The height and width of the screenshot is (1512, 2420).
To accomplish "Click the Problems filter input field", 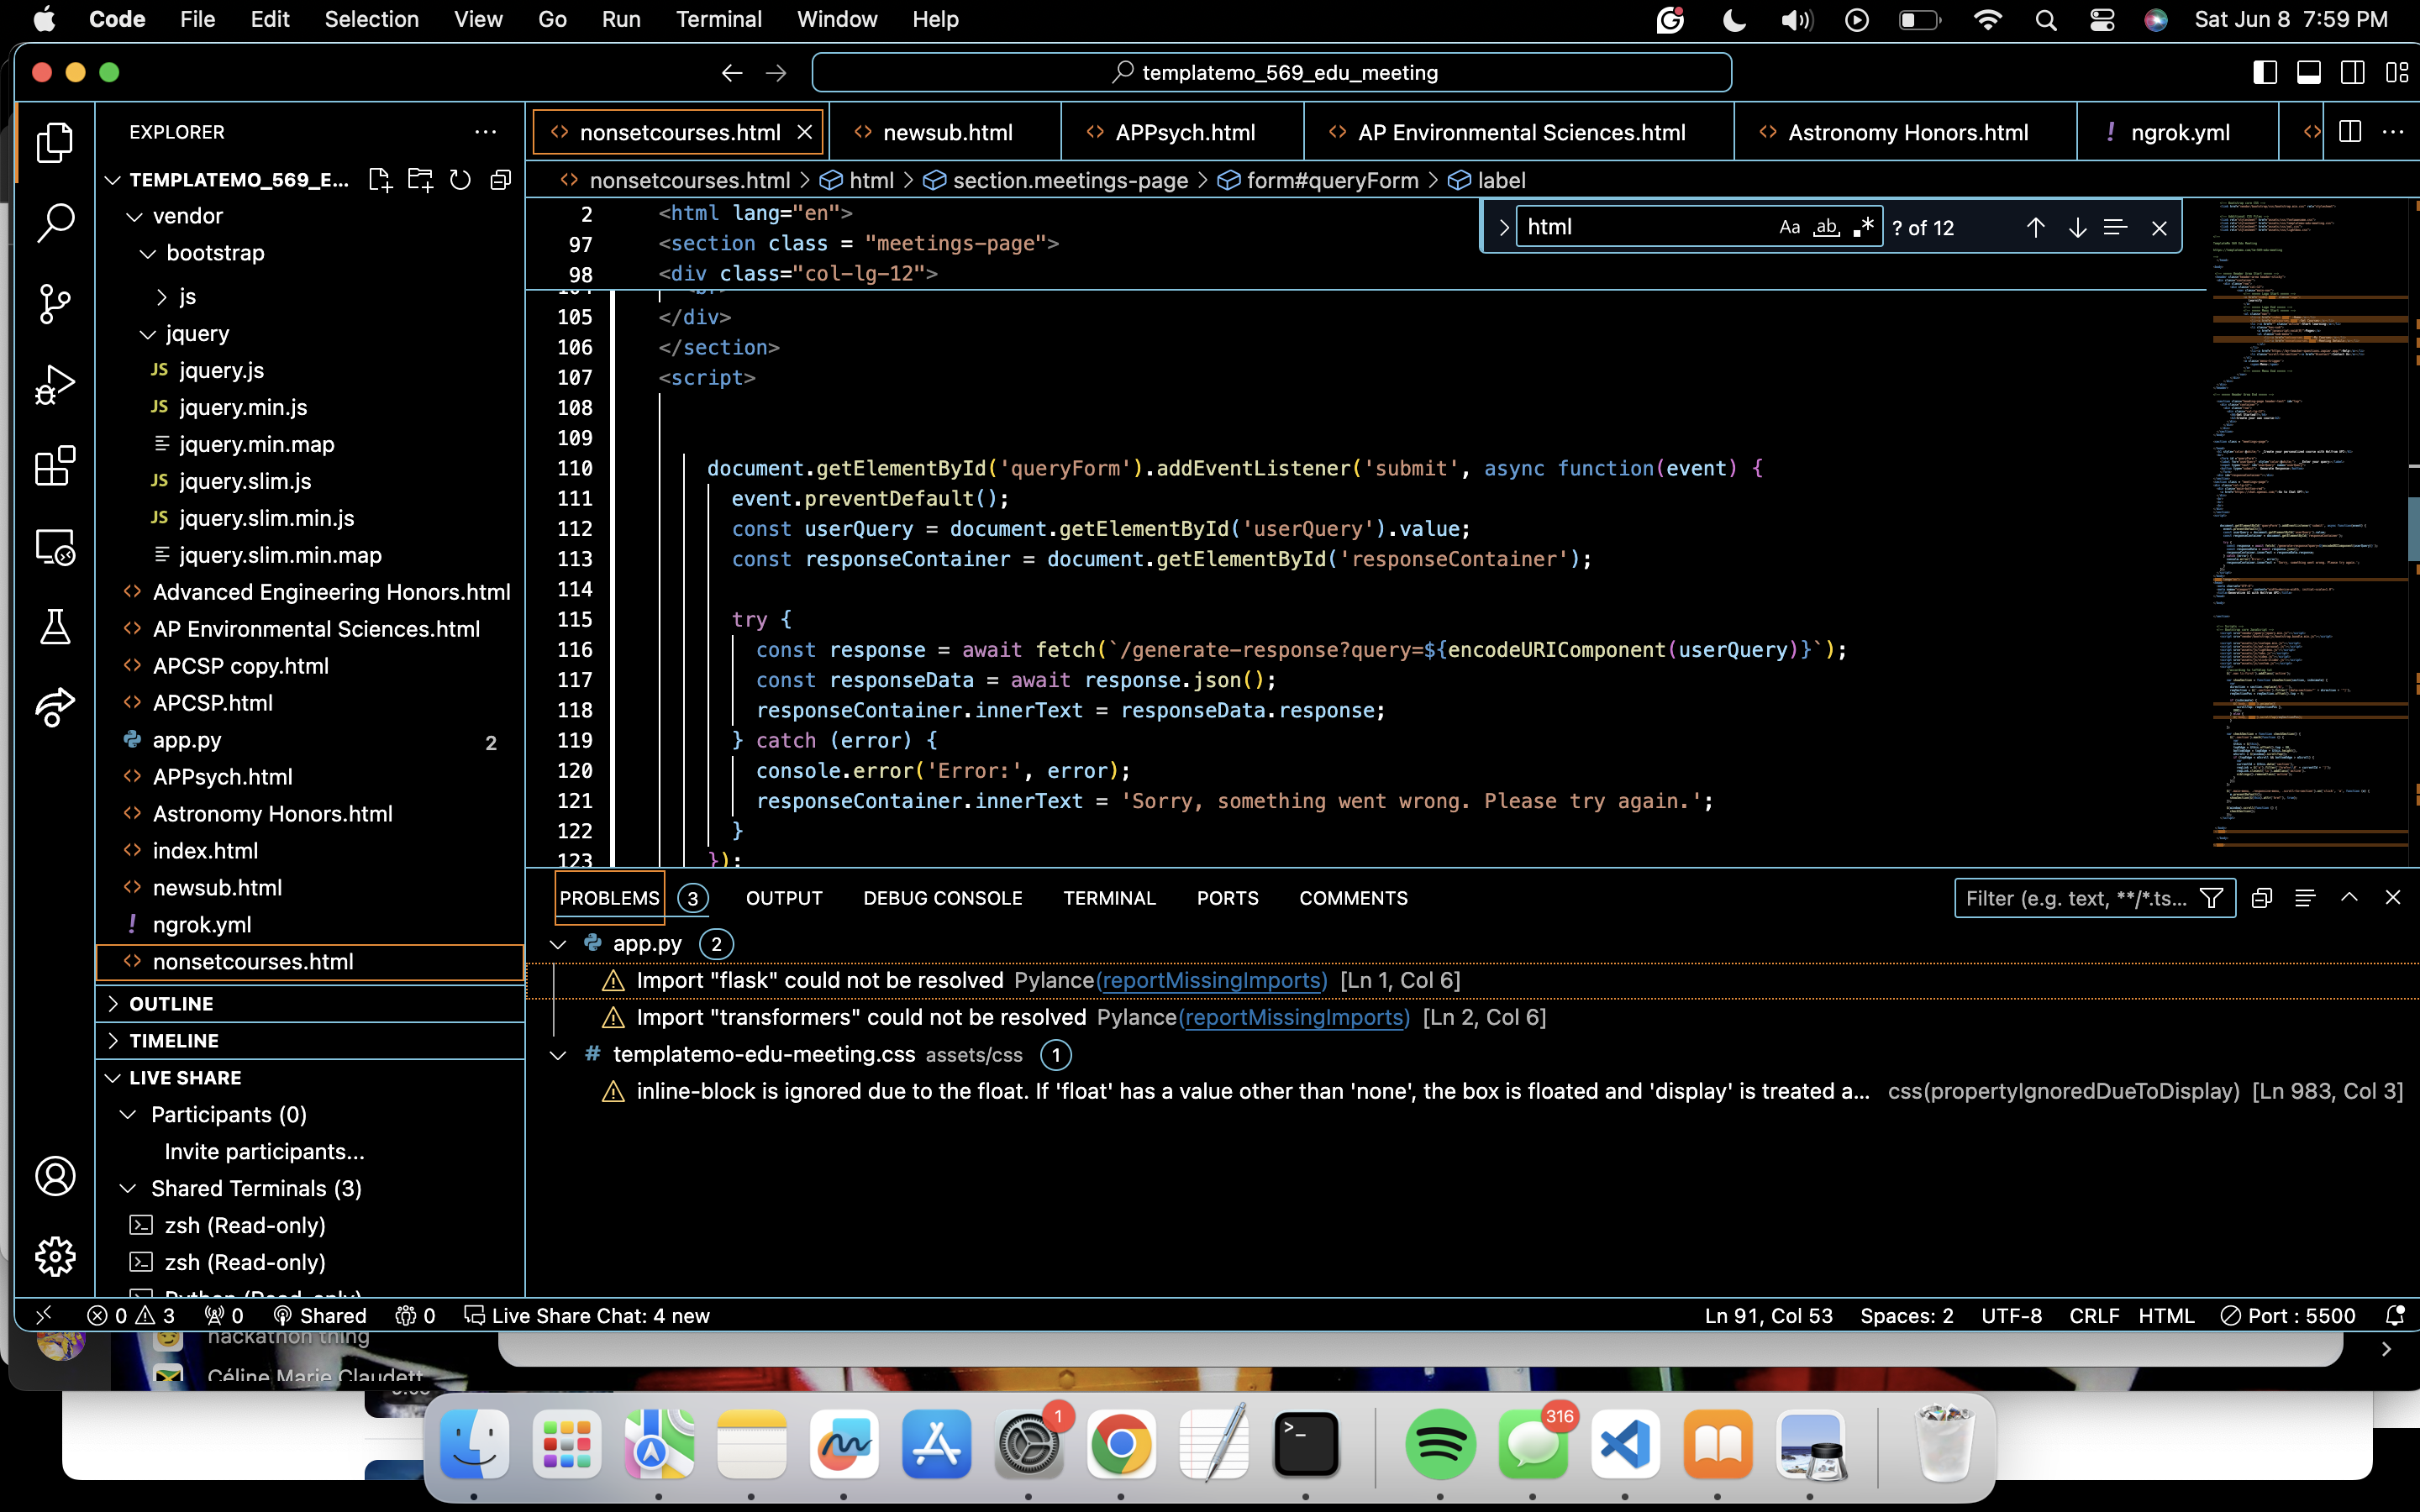I will [2076, 898].
